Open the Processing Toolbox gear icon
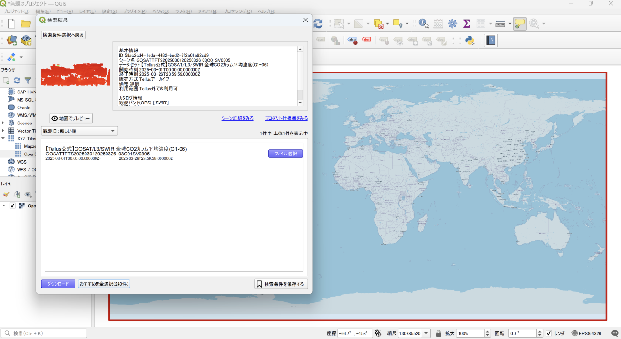The width and height of the screenshot is (621, 339). (452, 23)
